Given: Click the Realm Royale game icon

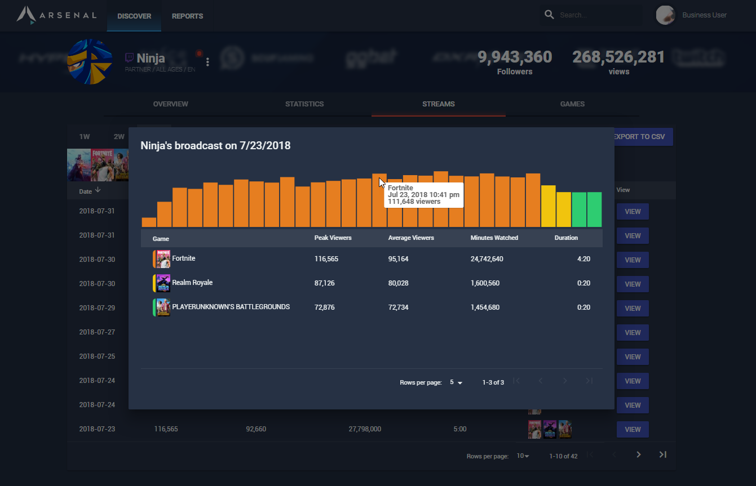Looking at the screenshot, I should pyautogui.click(x=161, y=283).
